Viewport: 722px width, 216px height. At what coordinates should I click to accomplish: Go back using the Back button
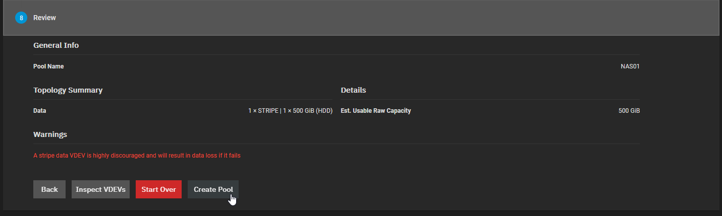(49, 189)
